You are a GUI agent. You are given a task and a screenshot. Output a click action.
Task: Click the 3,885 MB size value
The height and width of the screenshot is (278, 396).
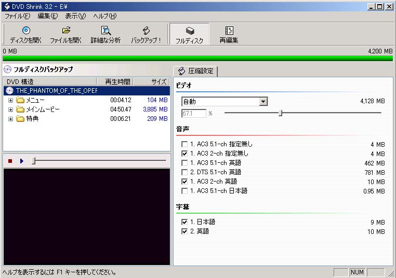pyautogui.click(x=155, y=109)
